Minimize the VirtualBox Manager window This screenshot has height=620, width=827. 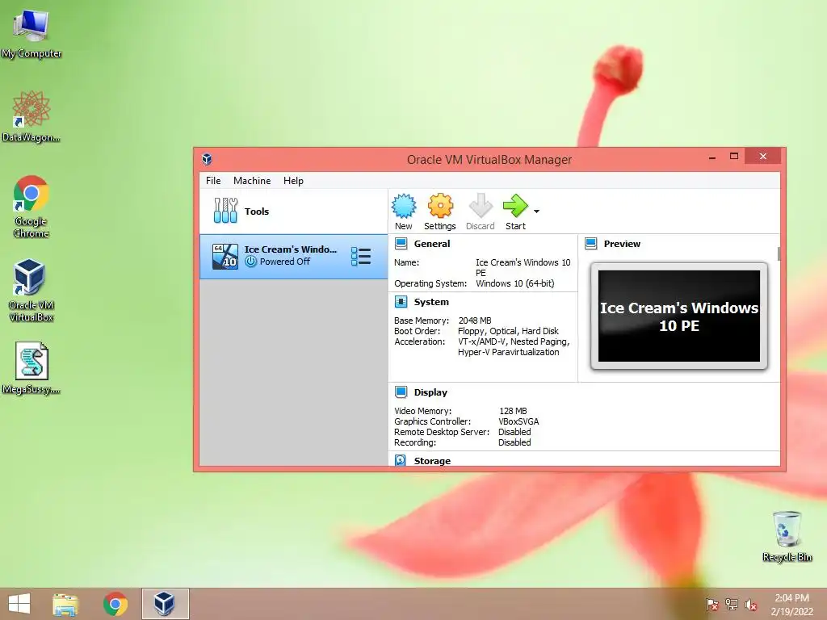click(712, 157)
